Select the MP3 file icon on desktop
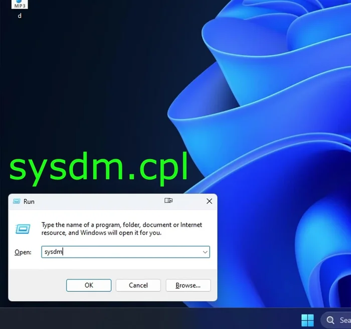Image resolution: width=351 pixels, height=329 pixels. click(x=20, y=5)
